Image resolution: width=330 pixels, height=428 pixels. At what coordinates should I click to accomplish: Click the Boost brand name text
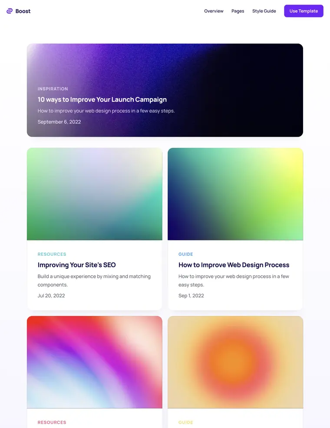pos(23,11)
